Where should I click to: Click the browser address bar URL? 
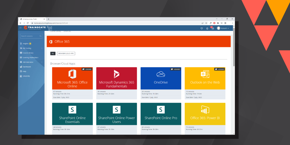pyautogui.click(x=51, y=23)
